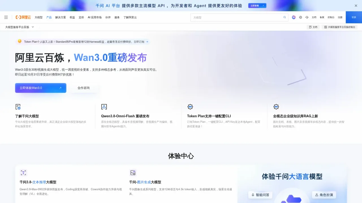Viewport: 362px width, 203px height.
Task: Click the microphone icon in 智能问答
Action: click(253, 195)
